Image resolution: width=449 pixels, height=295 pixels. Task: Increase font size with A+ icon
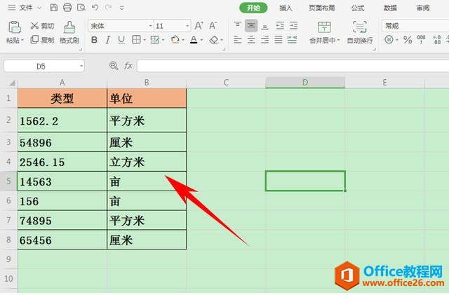pos(199,26)
